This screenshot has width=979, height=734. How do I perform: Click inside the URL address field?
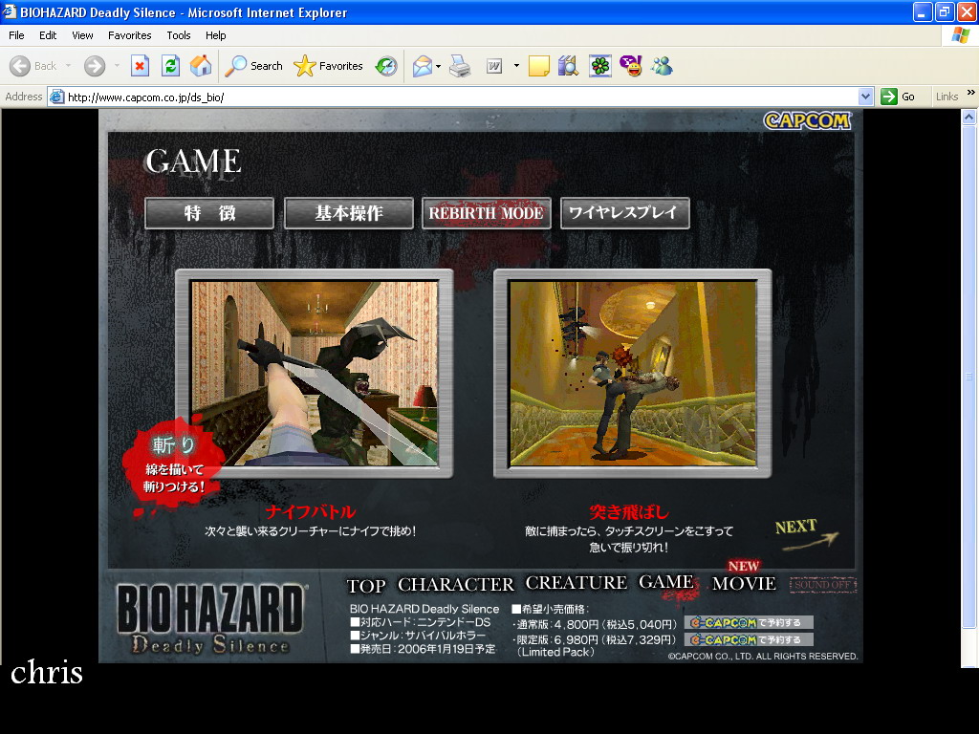[459, 97]
